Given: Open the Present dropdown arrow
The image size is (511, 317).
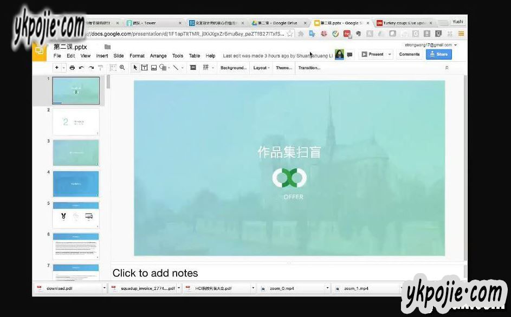Looking at the screenshot, I should pos(390,55).
